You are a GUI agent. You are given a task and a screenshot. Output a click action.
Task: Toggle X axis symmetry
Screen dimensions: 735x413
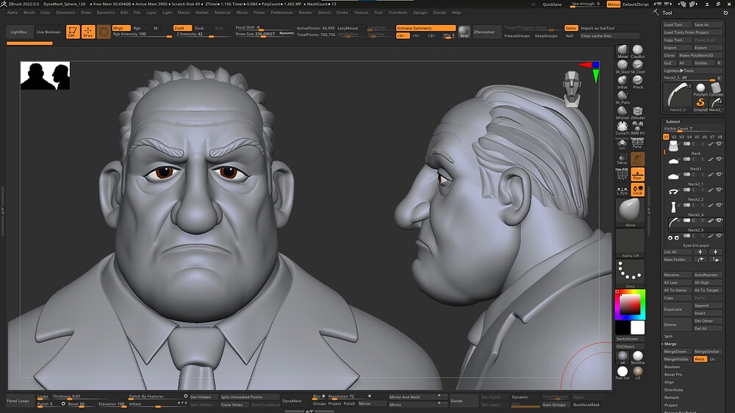[x=403, y=35]
